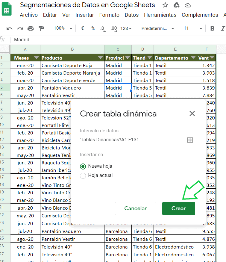Select column A header

25,49
